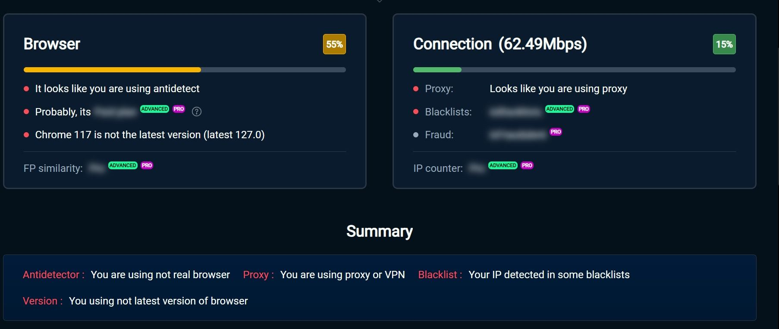Click the PRO badge in the Fraud row

[556, 132]
